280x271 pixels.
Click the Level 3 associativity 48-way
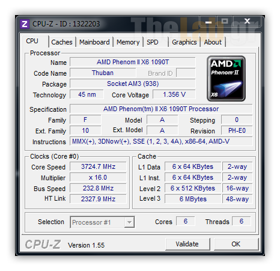click(x=237, y=199)
